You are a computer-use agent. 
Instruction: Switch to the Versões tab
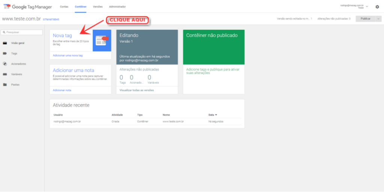(98, 7)
